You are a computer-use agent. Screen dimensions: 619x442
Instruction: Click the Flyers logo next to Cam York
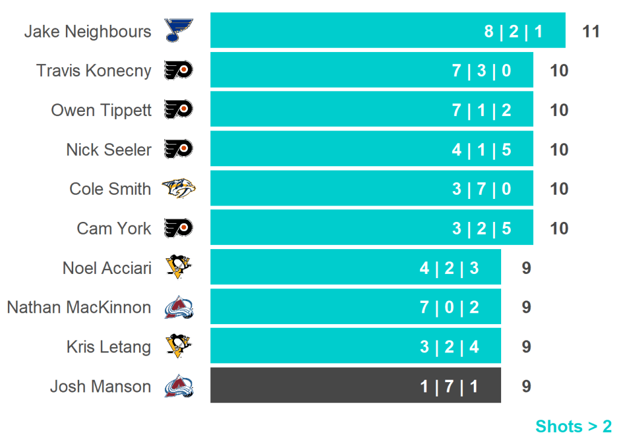coord(178,228)
